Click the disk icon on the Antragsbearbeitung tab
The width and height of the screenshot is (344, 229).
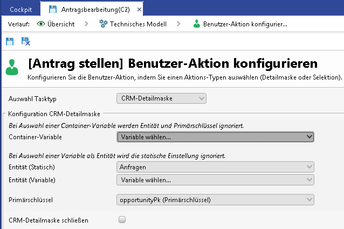[x=52, y=9]
